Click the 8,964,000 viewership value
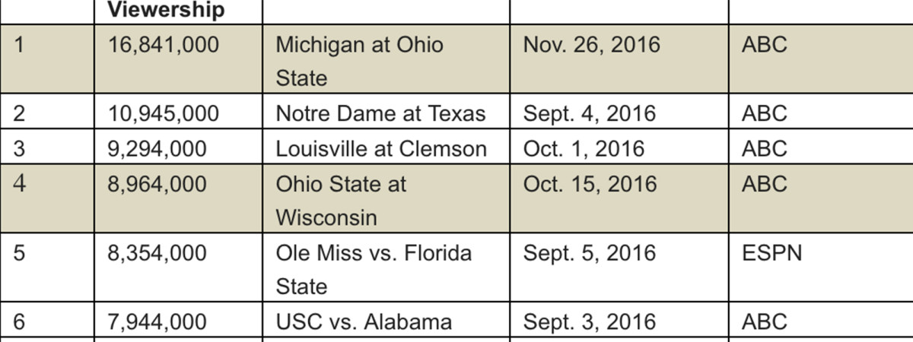 [x=157, y=185]
